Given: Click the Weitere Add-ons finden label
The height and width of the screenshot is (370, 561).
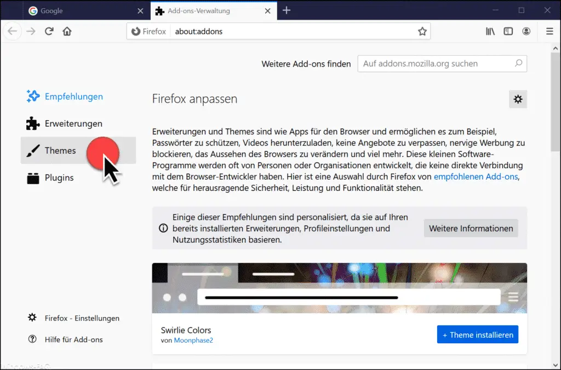Looking at the screenshot, I should click(x=306, y=64).
